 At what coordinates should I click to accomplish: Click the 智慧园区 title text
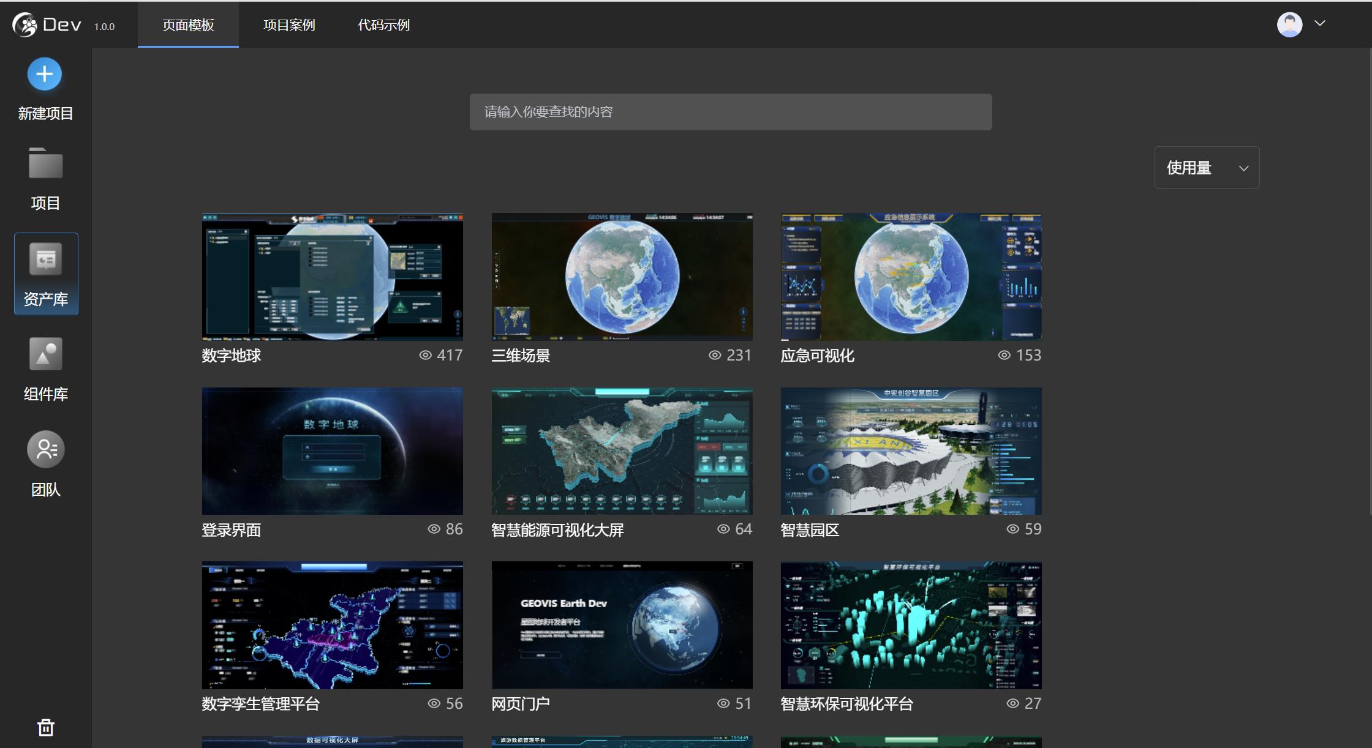click(x=810, y=529)
